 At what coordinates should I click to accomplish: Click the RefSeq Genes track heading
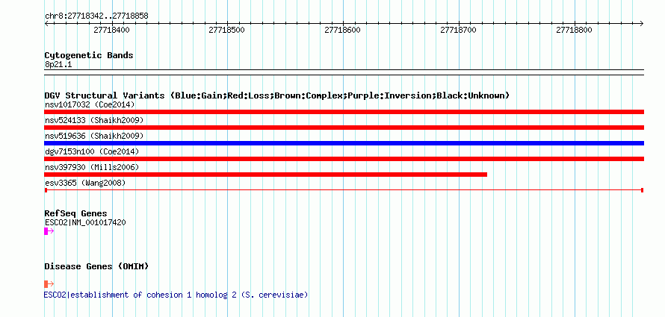tap(75, 213)
